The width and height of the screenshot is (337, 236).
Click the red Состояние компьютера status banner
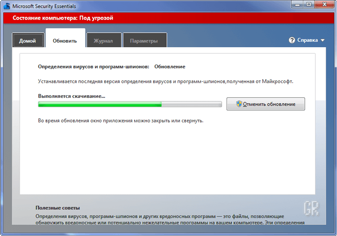click(168, 18)
